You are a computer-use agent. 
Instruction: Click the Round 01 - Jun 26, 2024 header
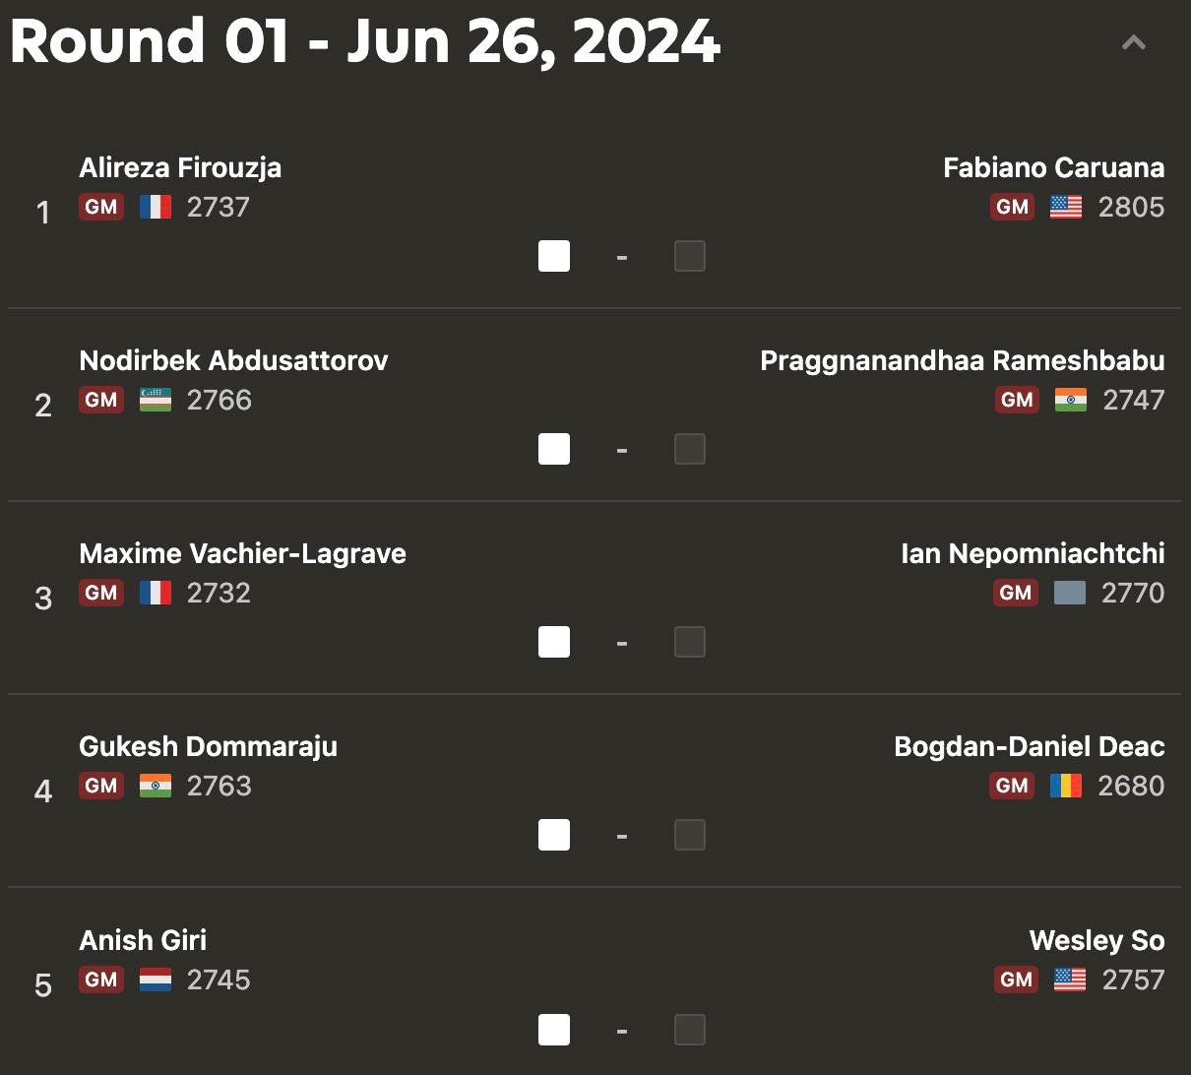365,42
